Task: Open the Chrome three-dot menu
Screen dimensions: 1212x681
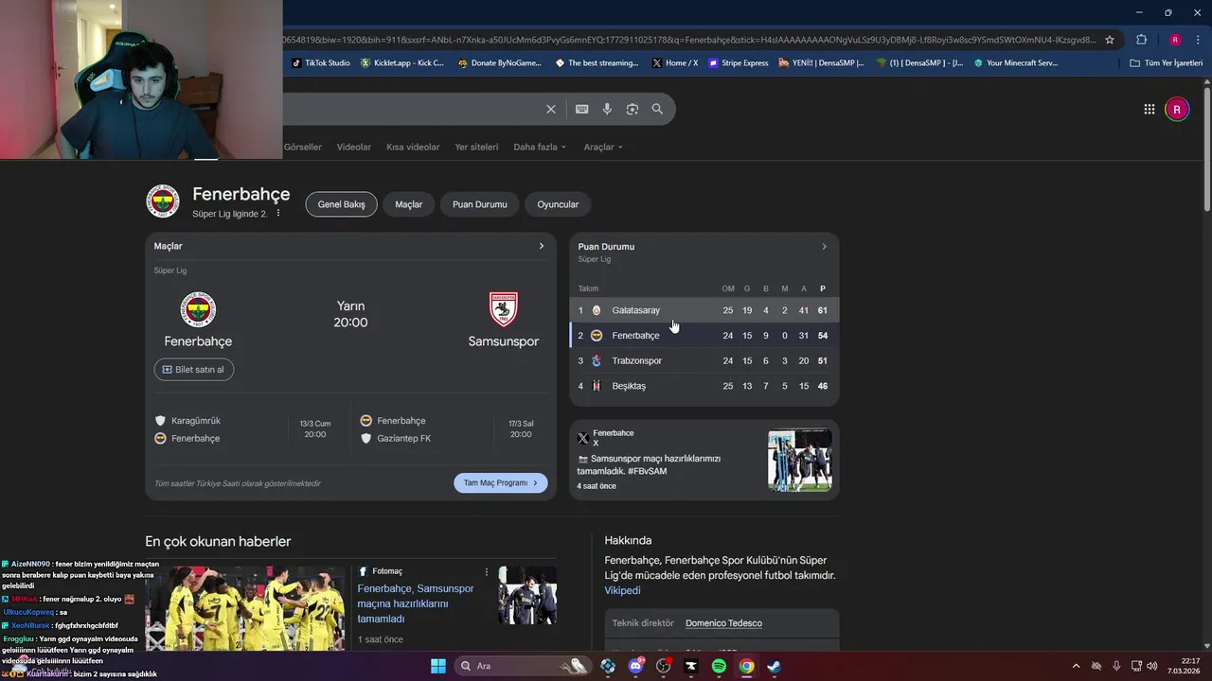Action: coord(1197,40)
